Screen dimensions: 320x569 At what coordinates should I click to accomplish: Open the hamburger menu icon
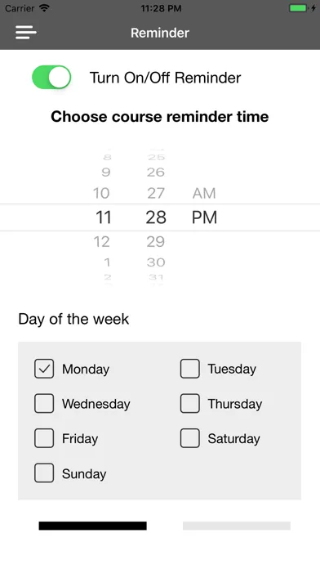[26, 33]
